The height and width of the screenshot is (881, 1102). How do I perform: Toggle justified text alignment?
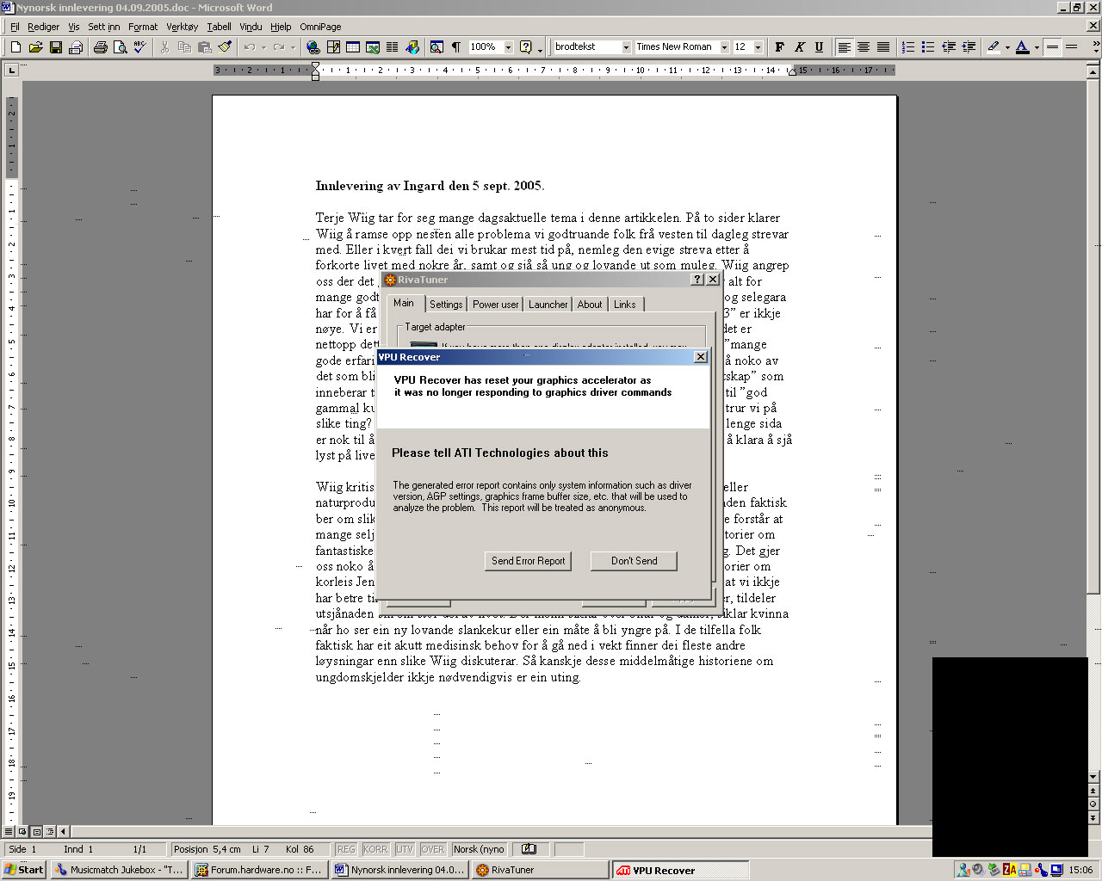tap(883, 47)
